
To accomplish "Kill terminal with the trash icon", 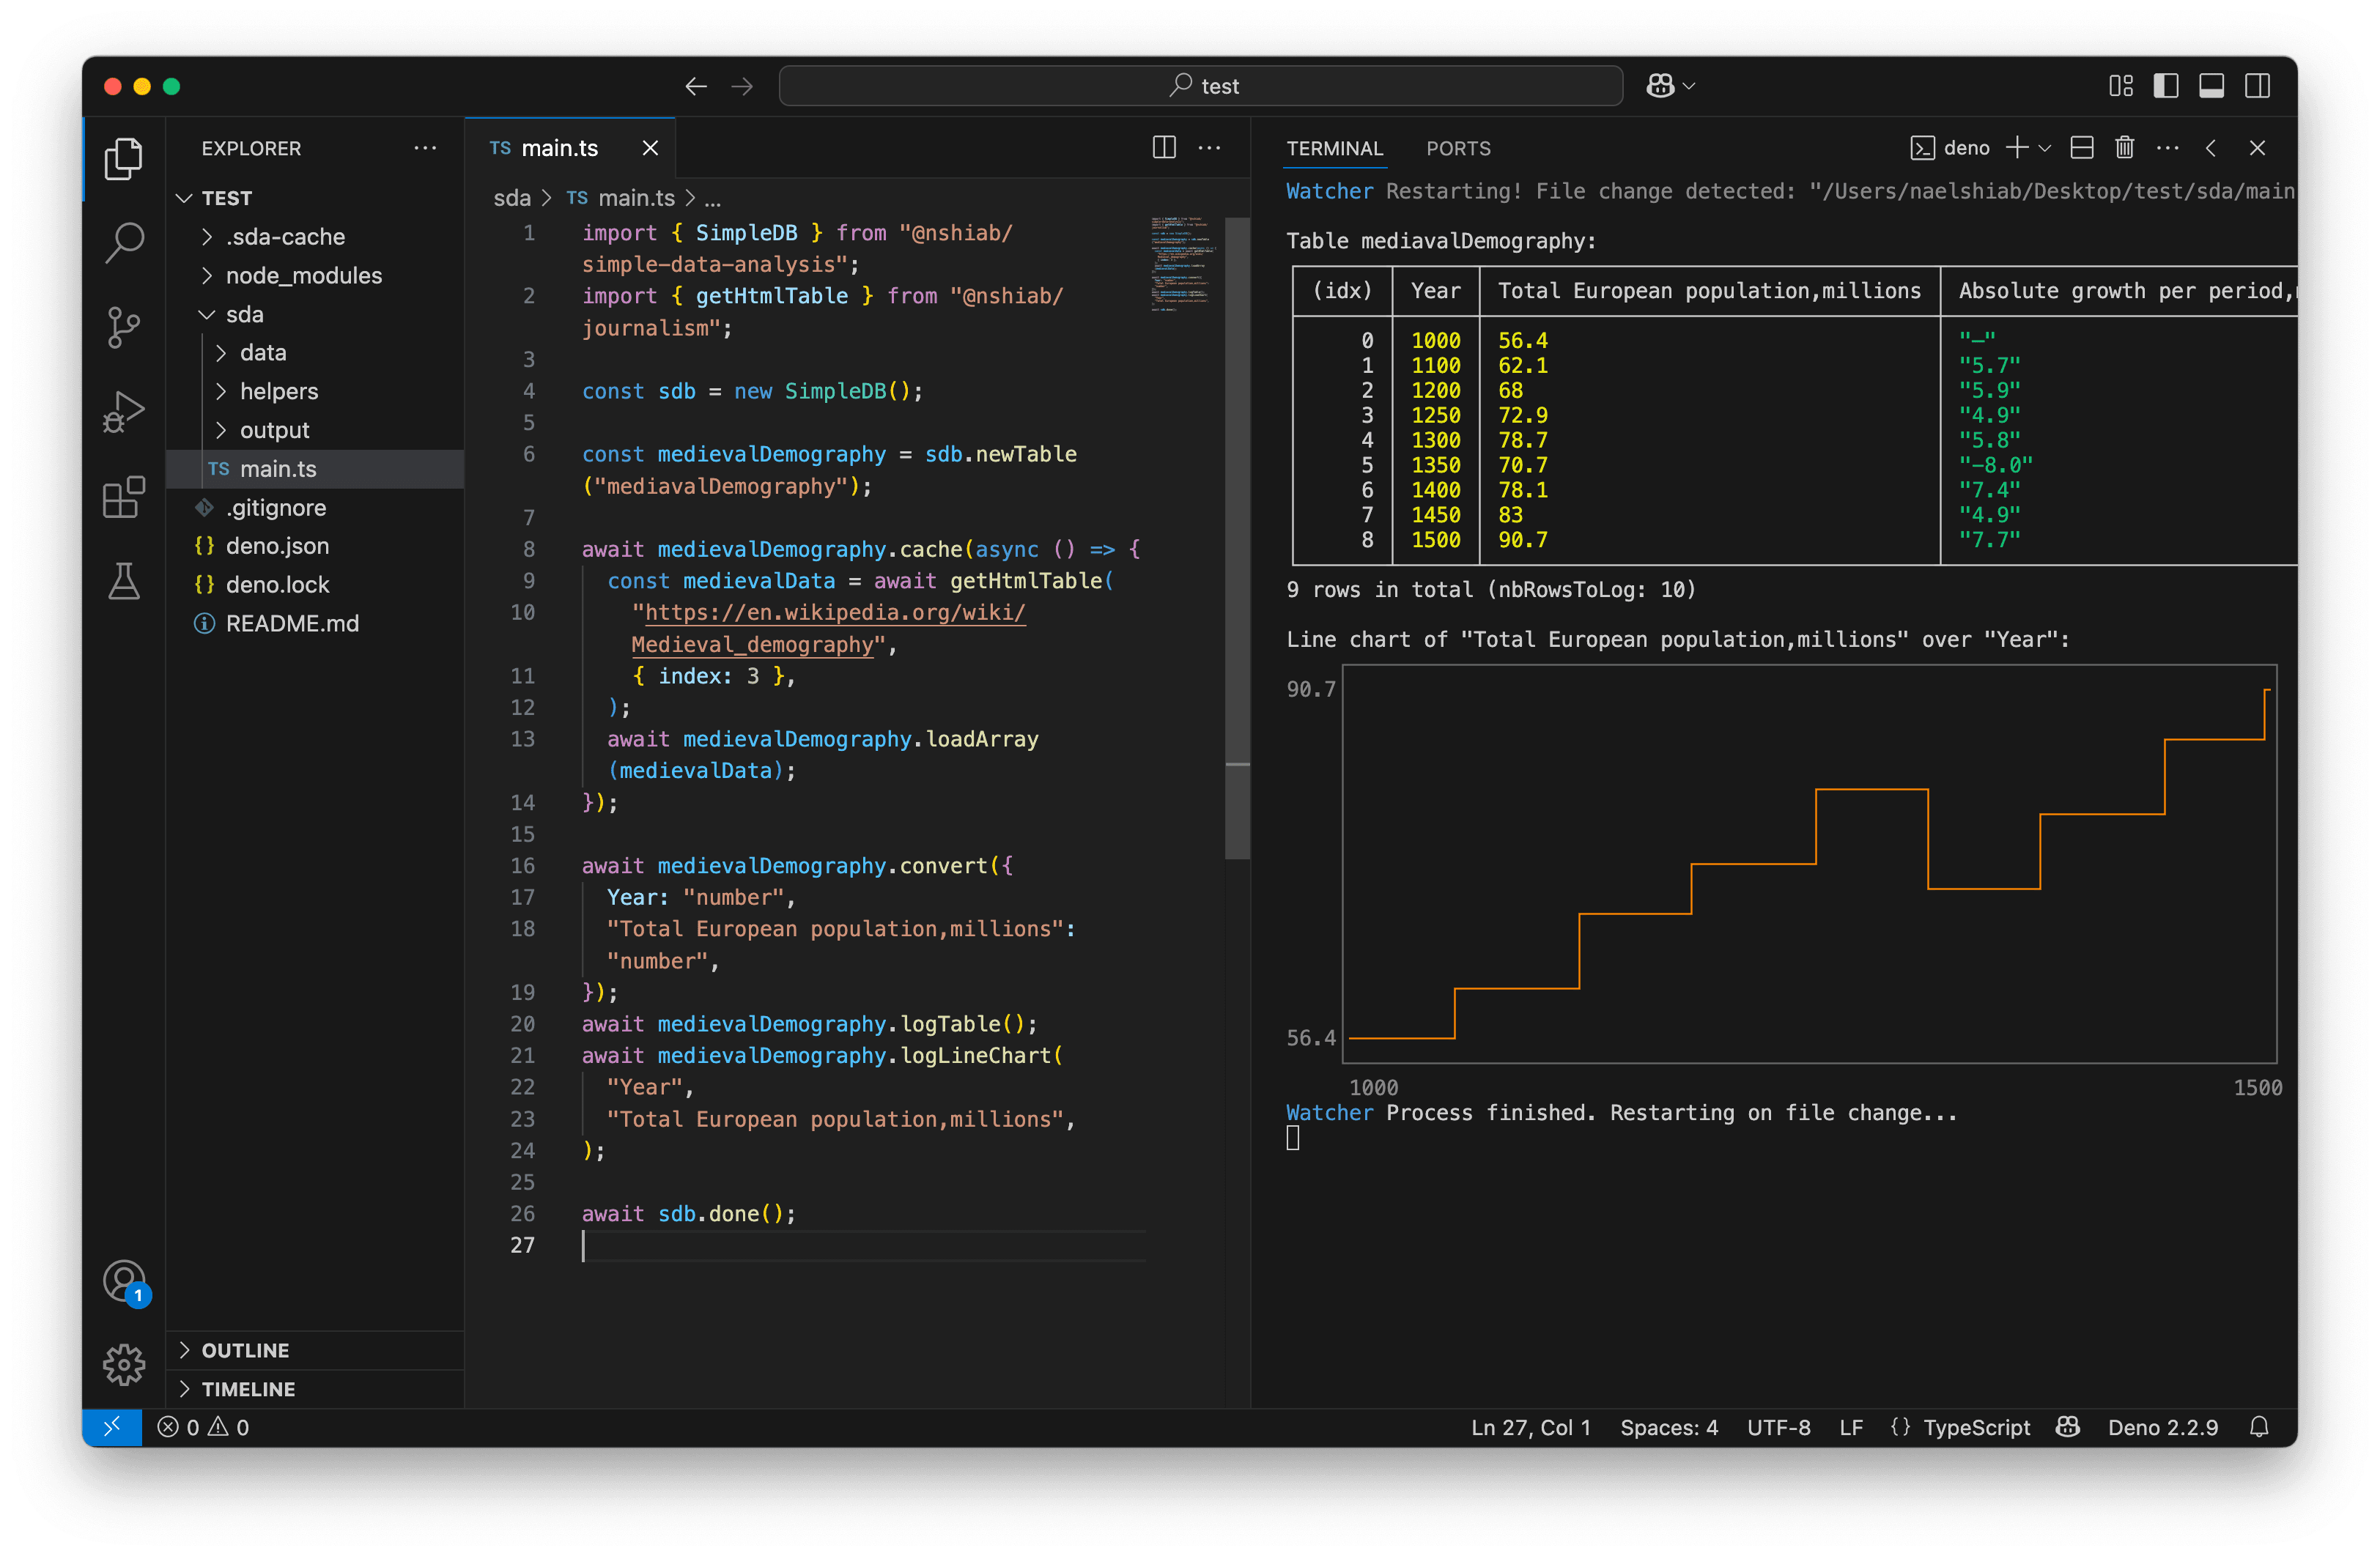I will [2124, 148].
